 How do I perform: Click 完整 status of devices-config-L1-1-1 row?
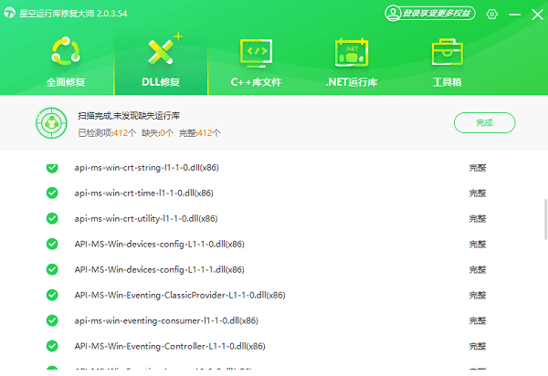tap(478, 269)
